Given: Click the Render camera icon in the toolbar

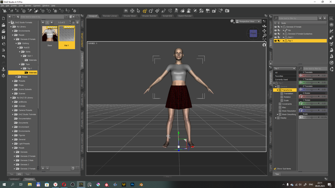Looking at the screenshot, I should tap(227, 11).
